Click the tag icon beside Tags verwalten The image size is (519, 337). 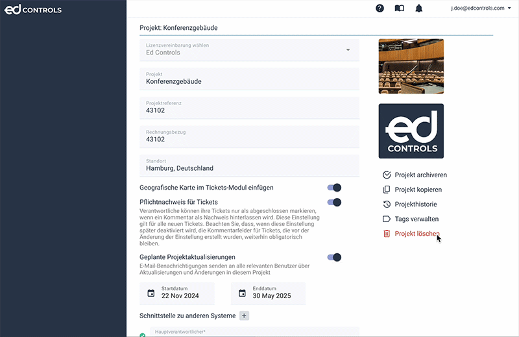(x=387, y=219)
